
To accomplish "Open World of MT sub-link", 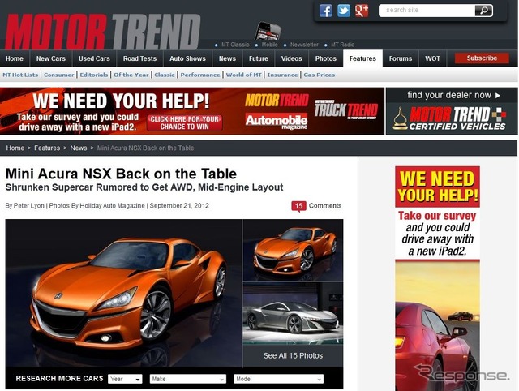I will coord(243,75).
